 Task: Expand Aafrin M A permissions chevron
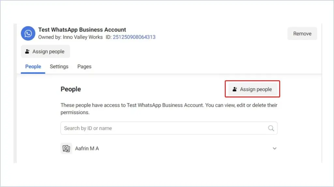click(275, 148)
